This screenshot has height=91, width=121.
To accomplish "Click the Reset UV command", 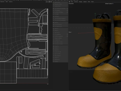I will (x=60, y=50).
